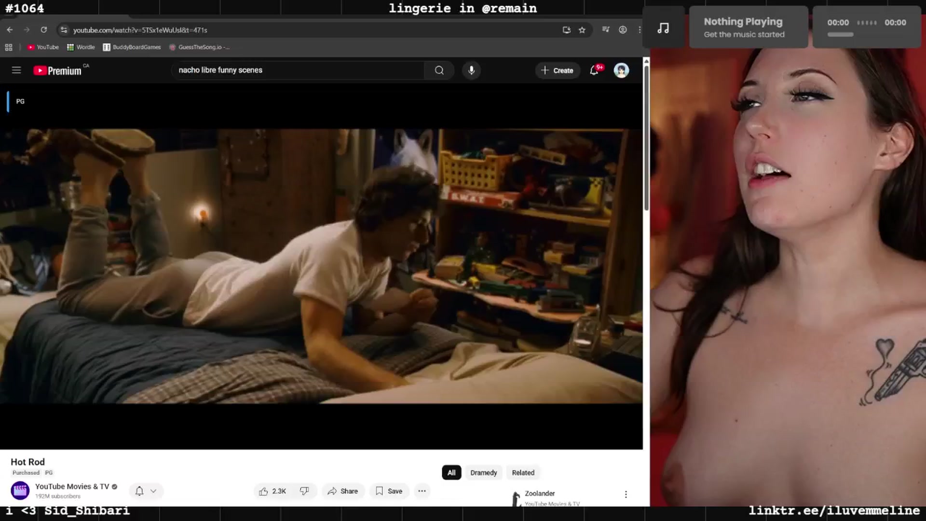Reload the YouTube page
The height and width of the screenshot is (521, 926).
tap(44, 30)
